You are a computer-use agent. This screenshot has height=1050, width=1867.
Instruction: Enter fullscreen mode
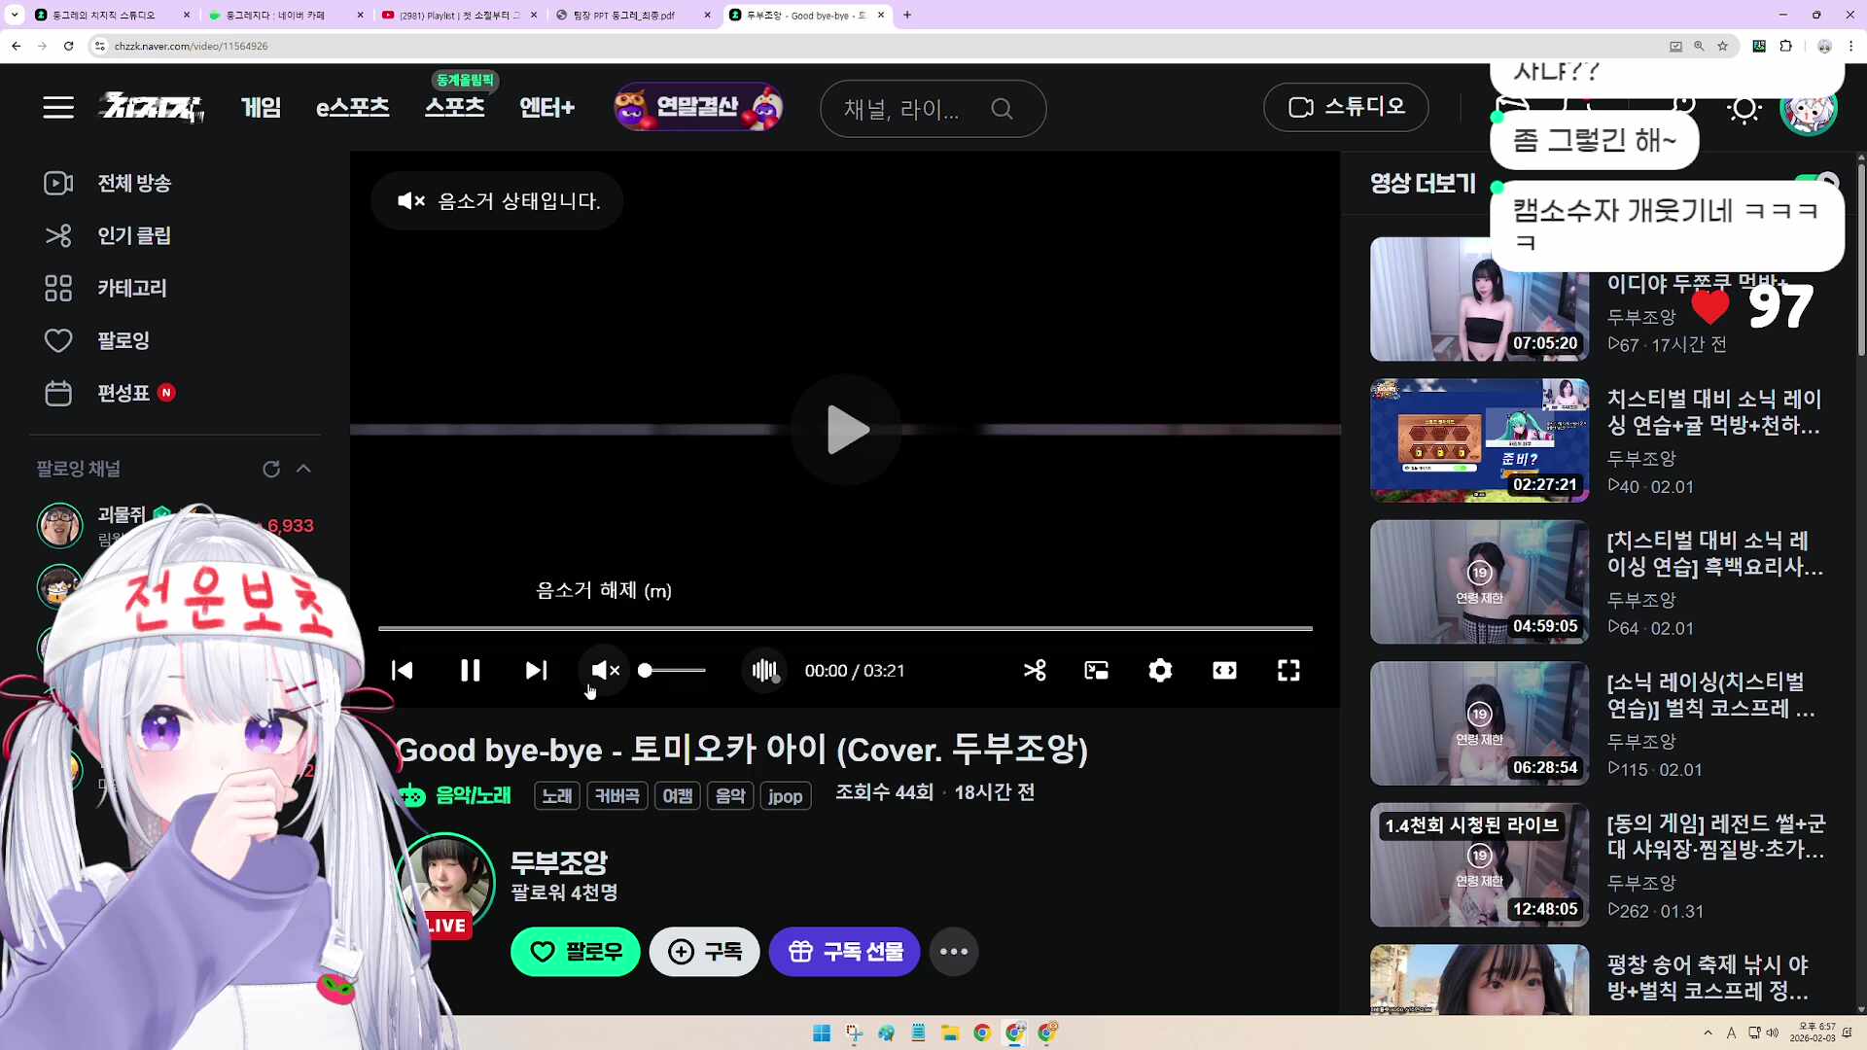pos(1288,670)
